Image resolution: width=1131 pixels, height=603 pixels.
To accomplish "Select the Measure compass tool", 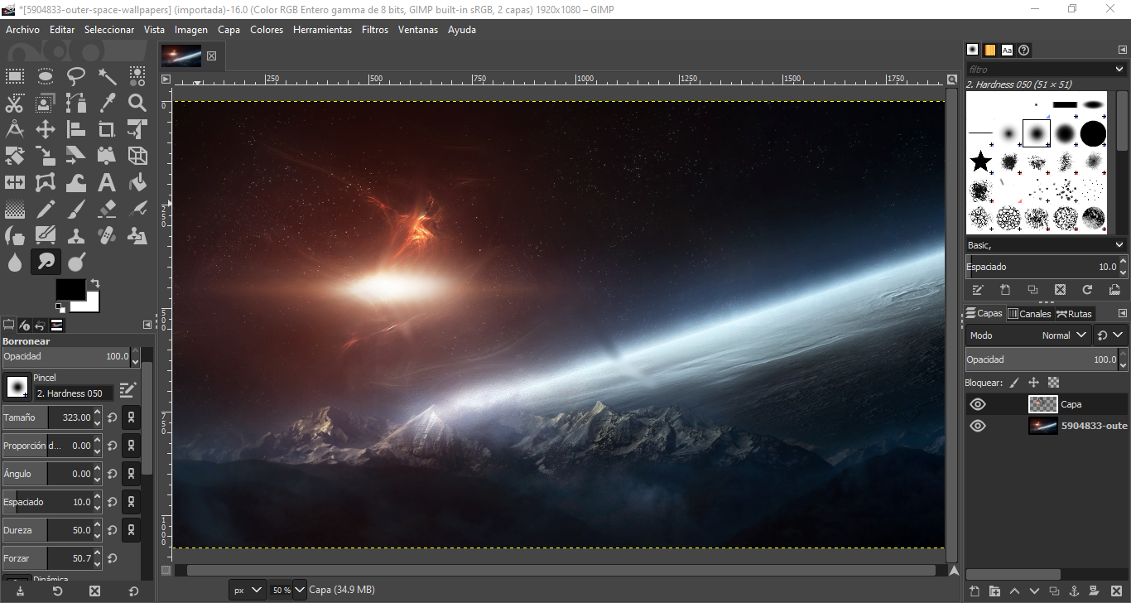I will [15, 129].
